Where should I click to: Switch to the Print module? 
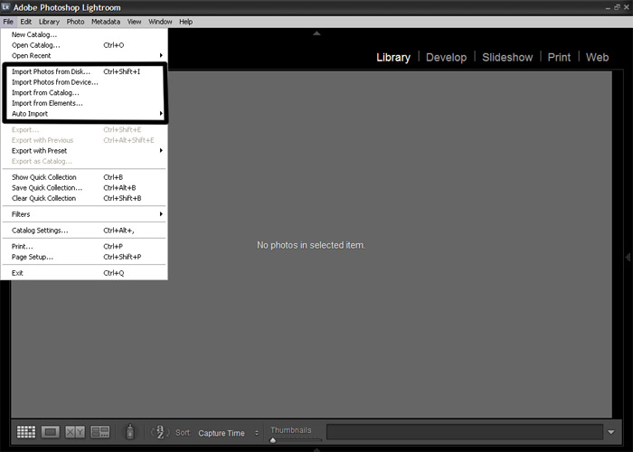coord(559,57)
